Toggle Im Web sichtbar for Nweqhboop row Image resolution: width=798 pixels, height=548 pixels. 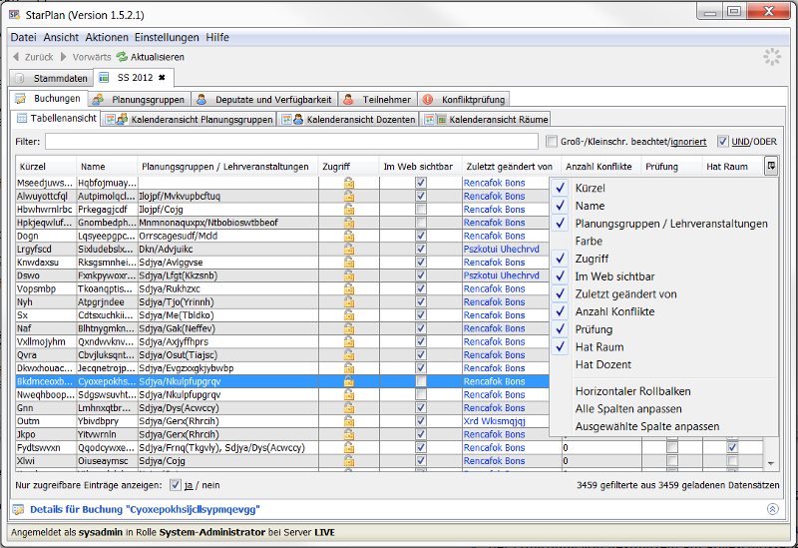tap(421, 394)
